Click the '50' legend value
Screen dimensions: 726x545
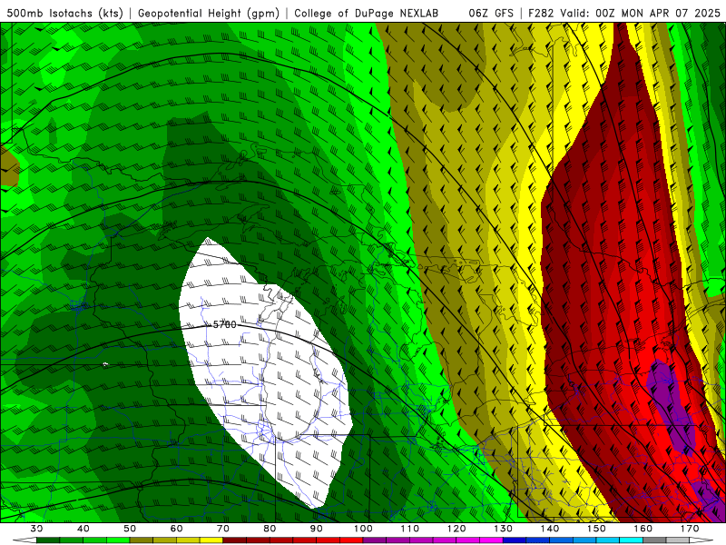130,529
